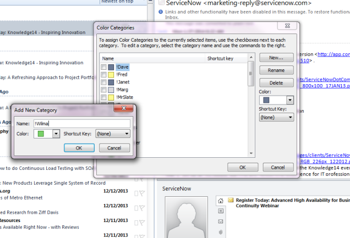Sort the category list by Name column header
350x238 pixels.
[x=152, y=58]
